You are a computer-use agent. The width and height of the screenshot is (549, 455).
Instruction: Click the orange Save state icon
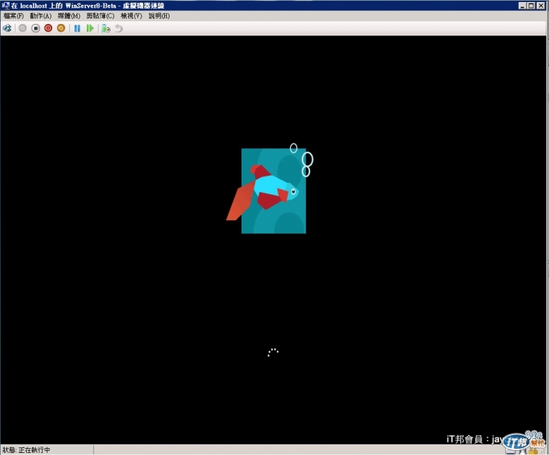[61, 28]
